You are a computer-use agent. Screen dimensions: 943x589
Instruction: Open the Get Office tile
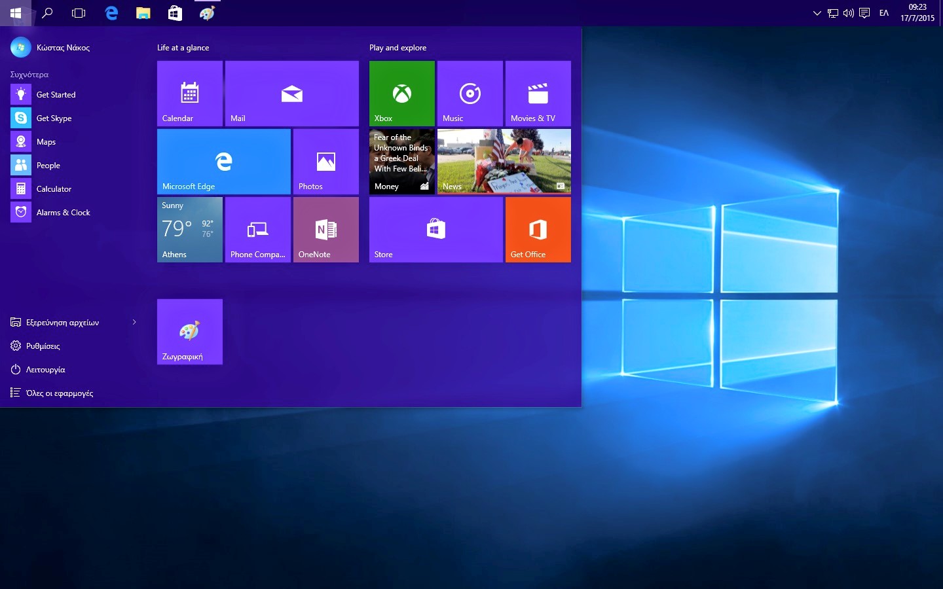pos(538,230)
